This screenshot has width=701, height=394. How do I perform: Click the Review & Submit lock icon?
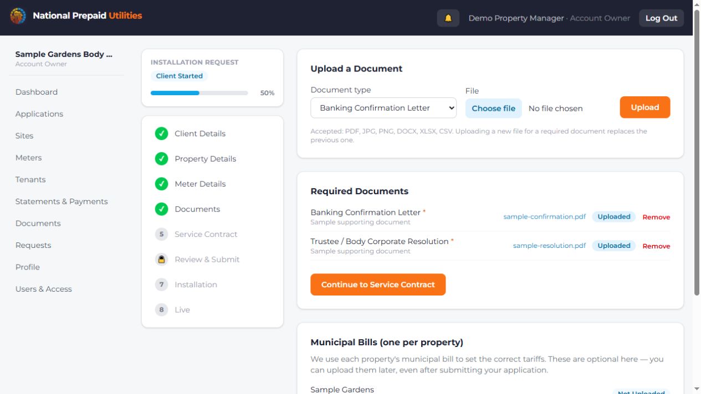pyautogui.click(x=161, y=260)
